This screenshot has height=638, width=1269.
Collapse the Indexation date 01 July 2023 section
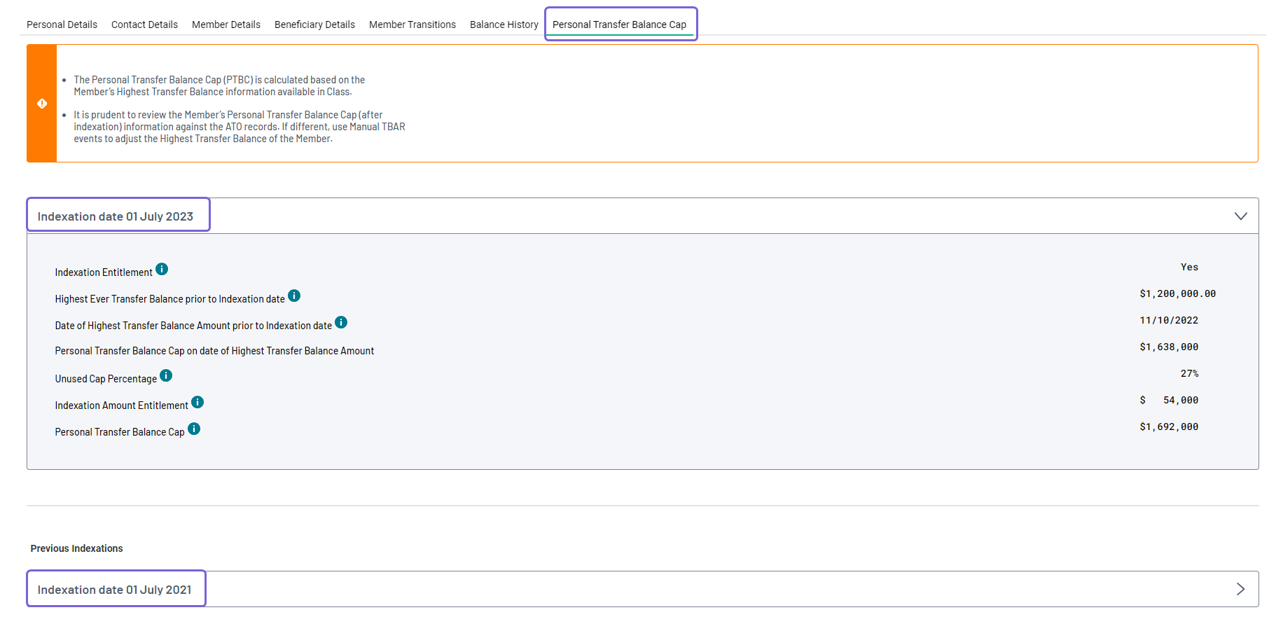click(x=1241, y=216)
